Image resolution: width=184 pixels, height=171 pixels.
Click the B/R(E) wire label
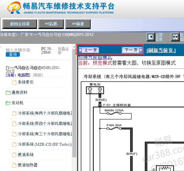click(x=101, y=100)
